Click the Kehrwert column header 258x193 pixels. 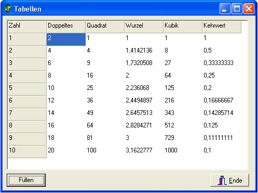222,27
